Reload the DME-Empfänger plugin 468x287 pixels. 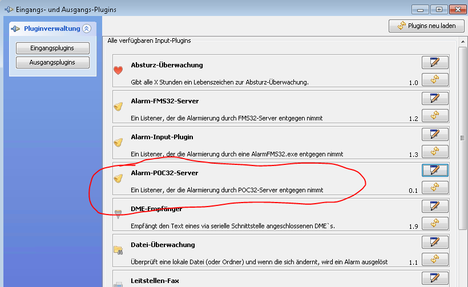435,224
